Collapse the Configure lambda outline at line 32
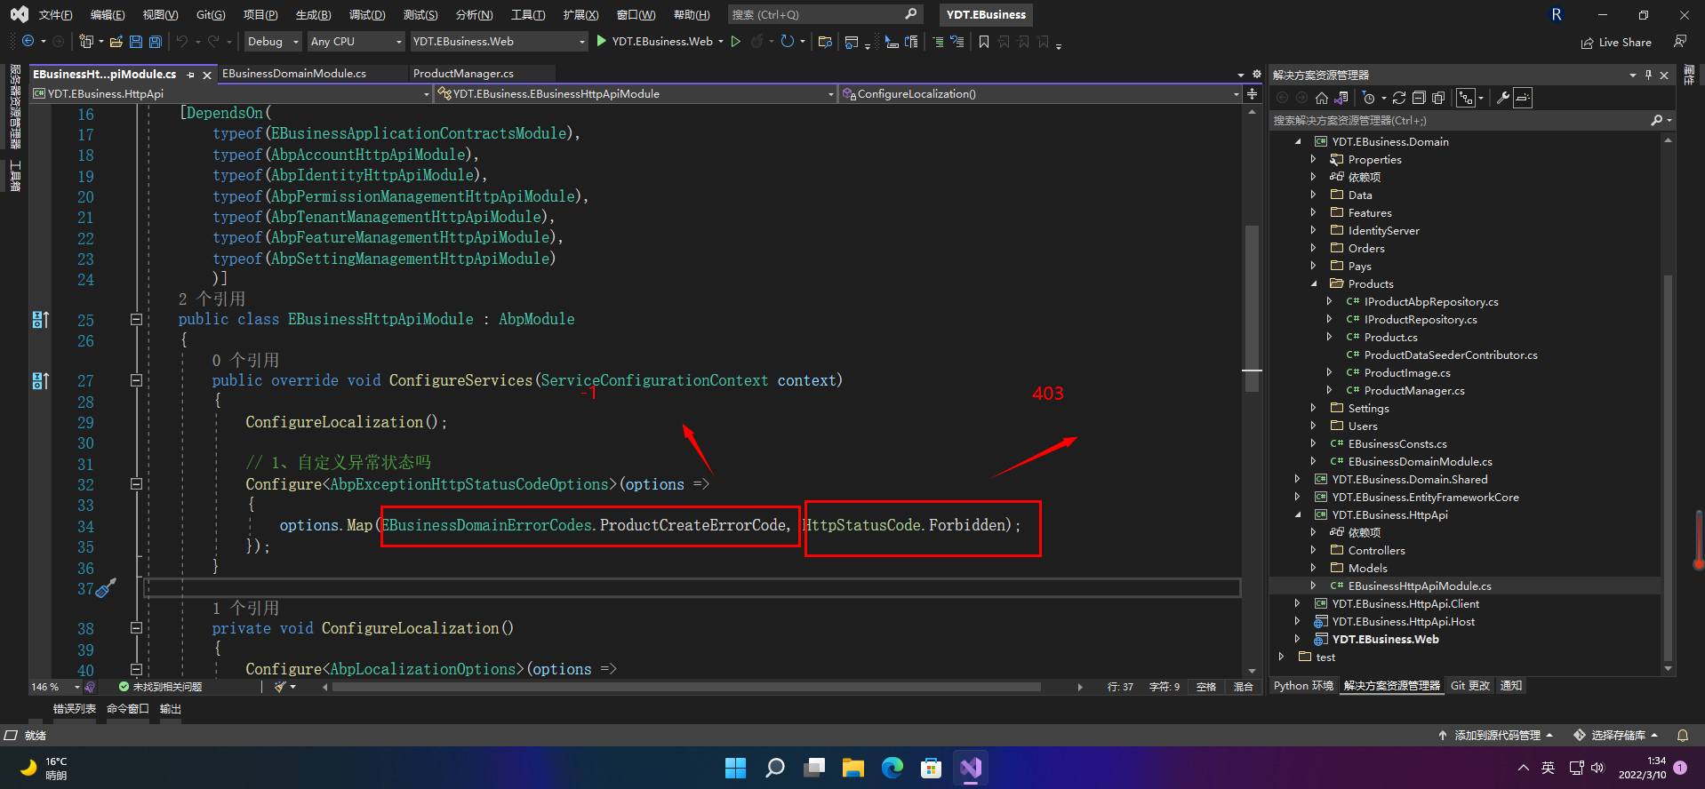The width and height of the screenshot is (1705, 789). (x=136, y=484)
